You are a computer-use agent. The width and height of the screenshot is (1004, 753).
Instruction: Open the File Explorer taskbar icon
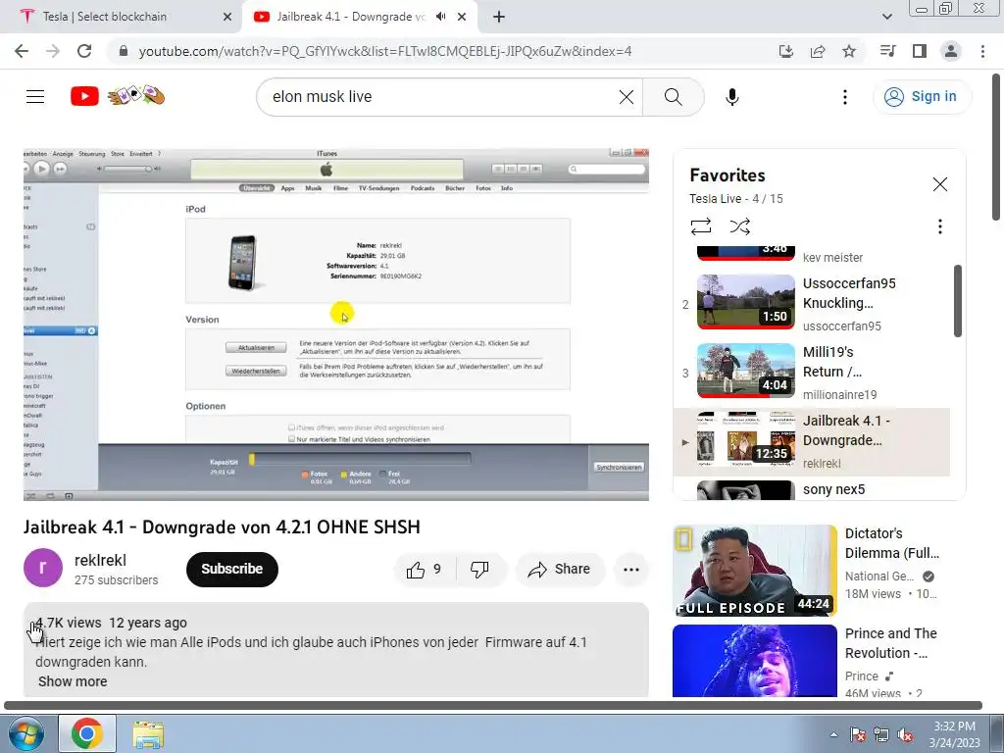pyautogui.click(x=148, y=734)
